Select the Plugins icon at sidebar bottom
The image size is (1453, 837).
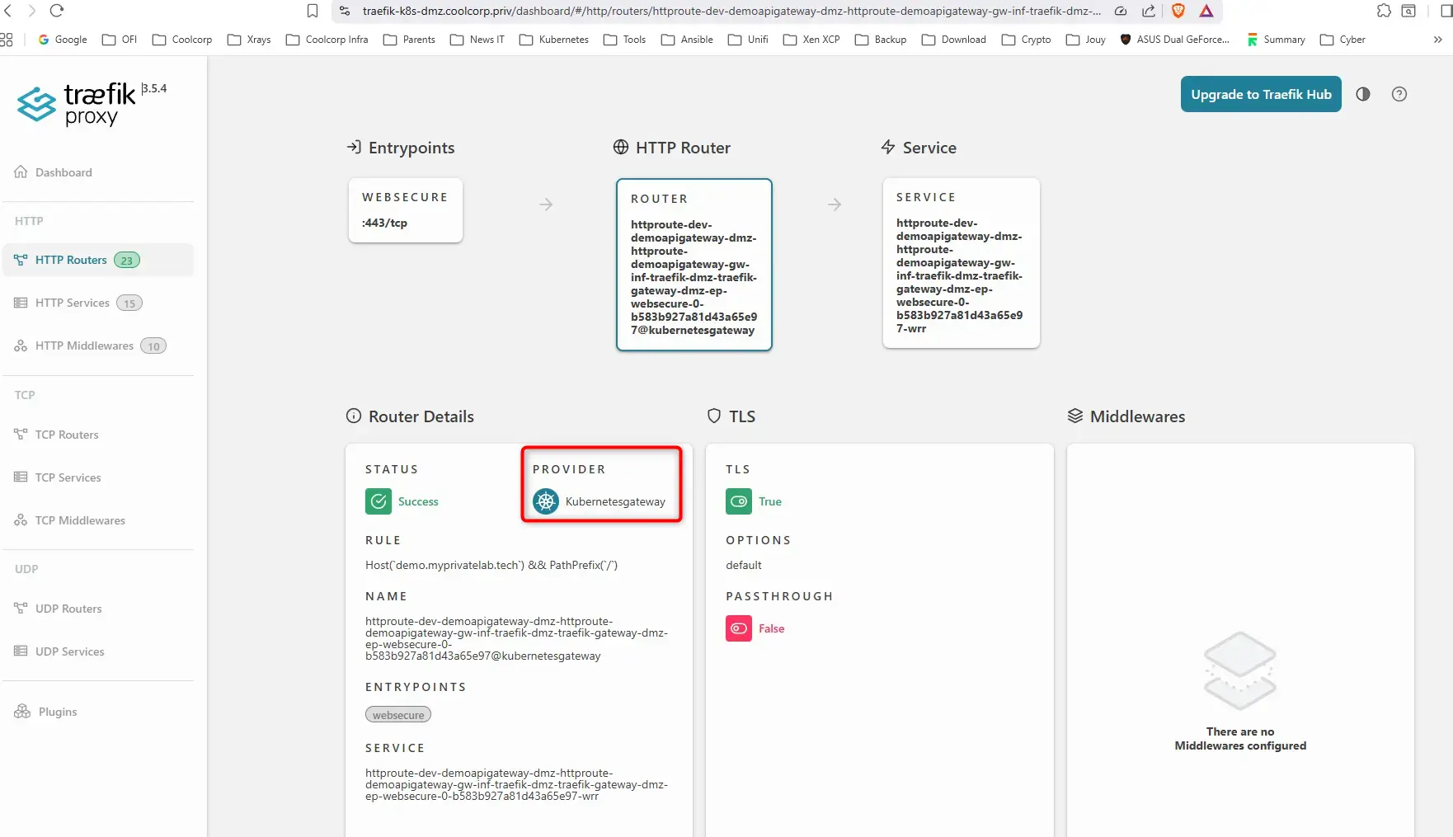click(x=21, y=711)
